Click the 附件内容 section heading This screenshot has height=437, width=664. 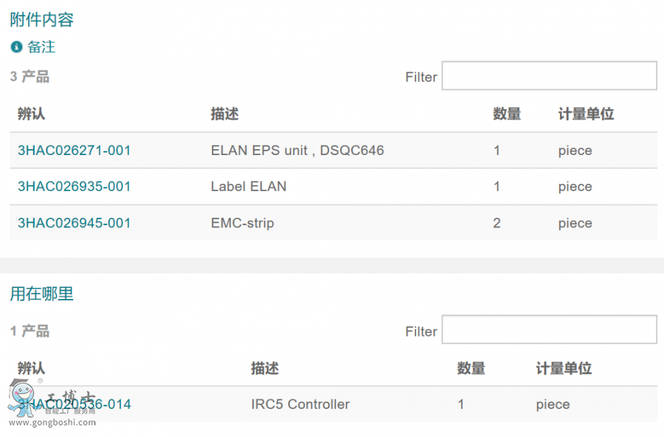pyautogui.click(x=40, y=20)
